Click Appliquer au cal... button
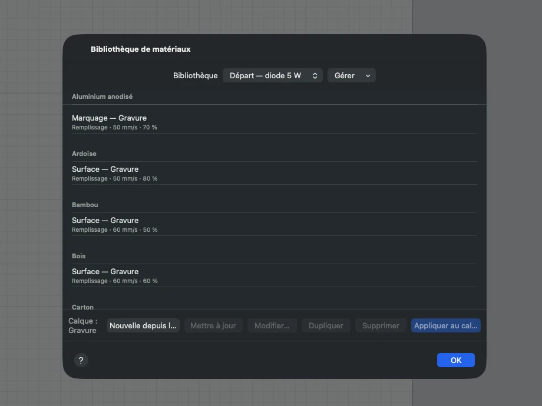 coord(445,325)
